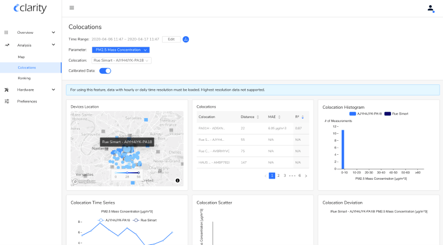This screenshot has height=245, width=443.
Task: Go to page 2 of colocations
Action: coord(279,175)
